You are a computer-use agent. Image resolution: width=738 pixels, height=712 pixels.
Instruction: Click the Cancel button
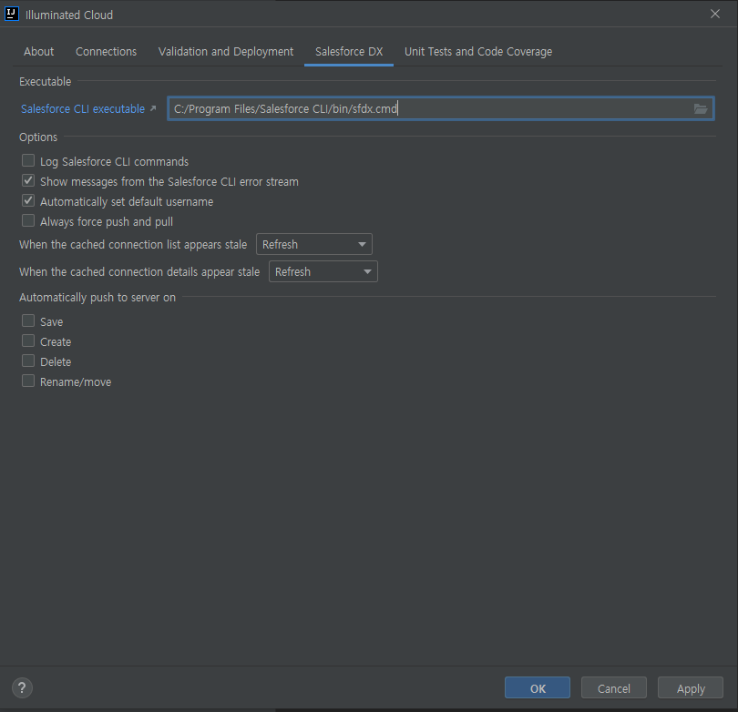pos(614,688)
